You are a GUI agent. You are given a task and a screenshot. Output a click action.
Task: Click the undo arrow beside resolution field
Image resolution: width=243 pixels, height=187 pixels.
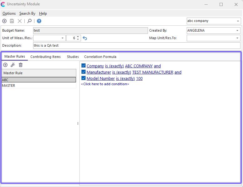tap(85, 38)
